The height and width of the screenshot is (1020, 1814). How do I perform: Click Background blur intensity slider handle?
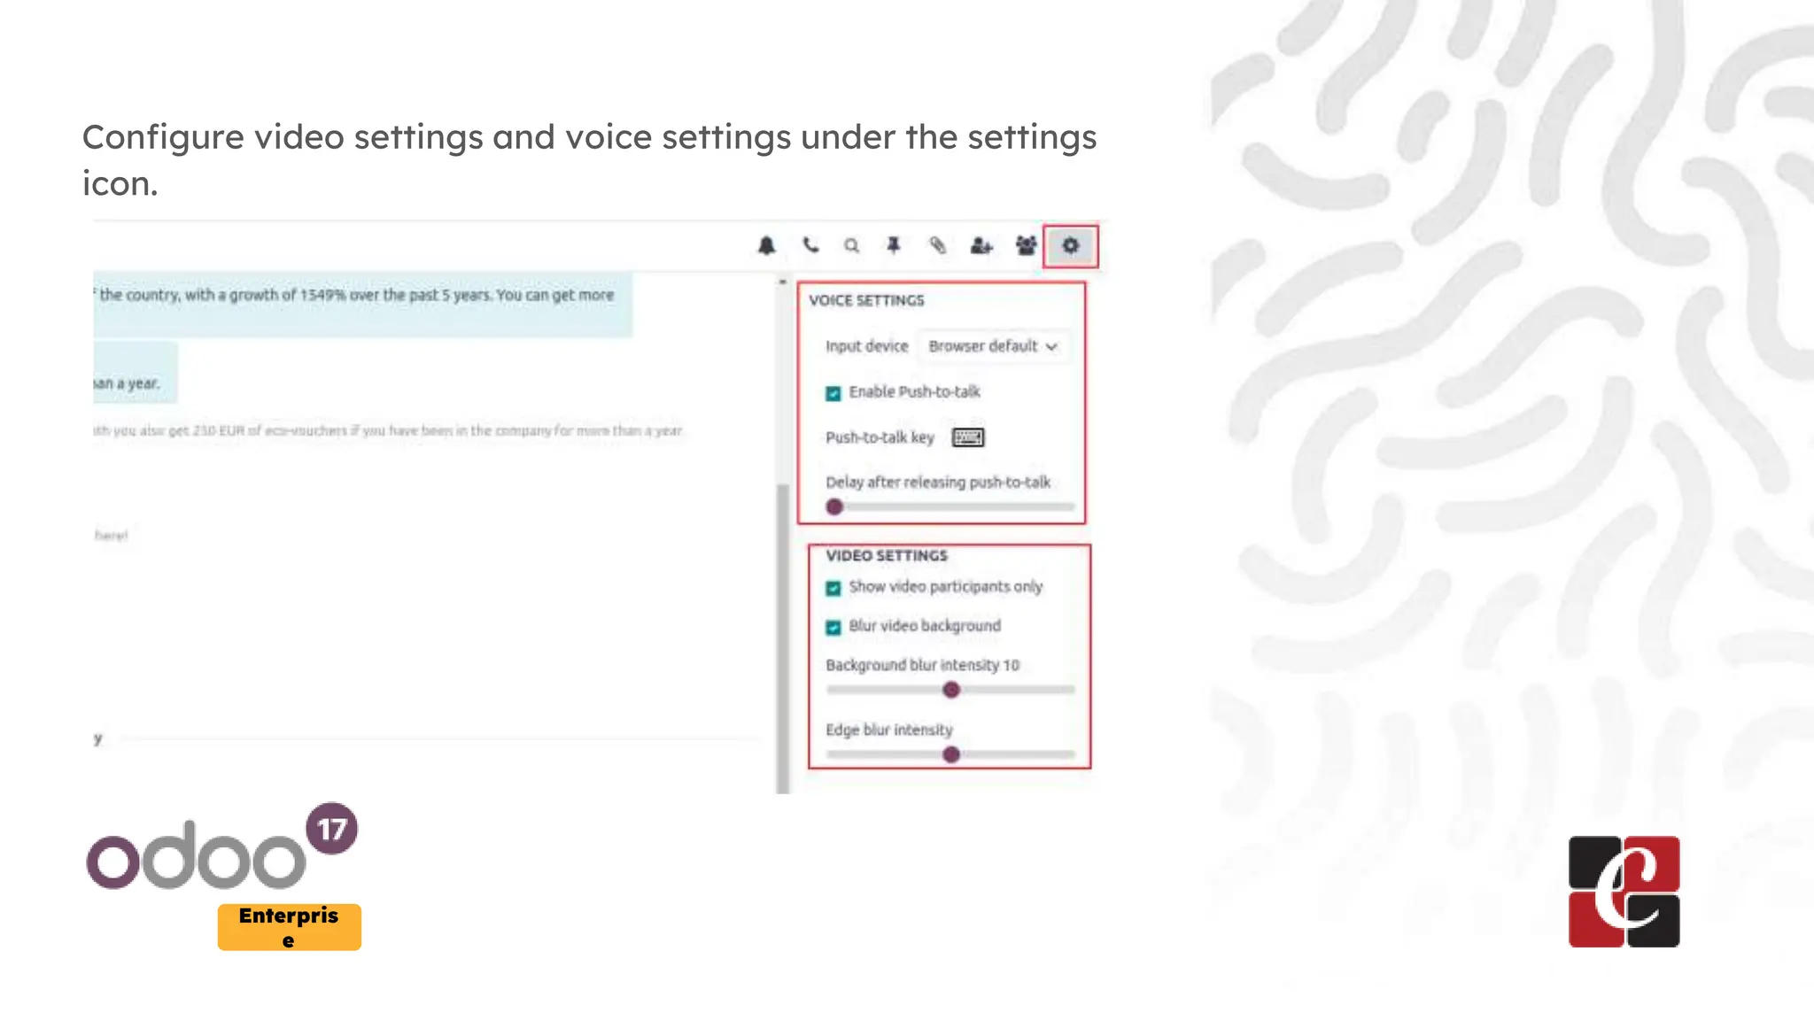click(951, 690)
